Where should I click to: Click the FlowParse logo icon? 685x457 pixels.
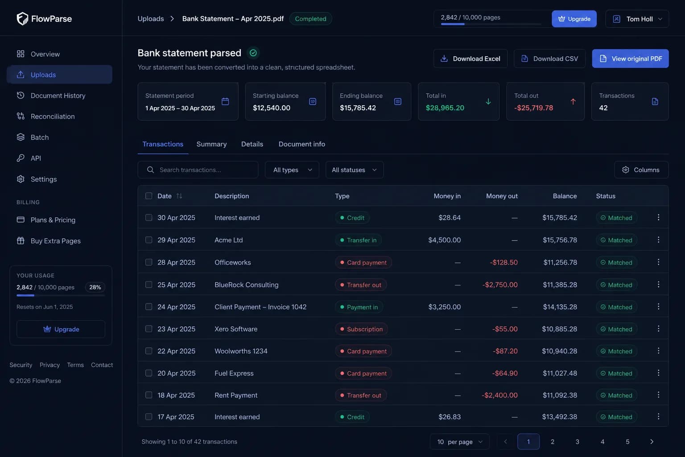point(22,18)
